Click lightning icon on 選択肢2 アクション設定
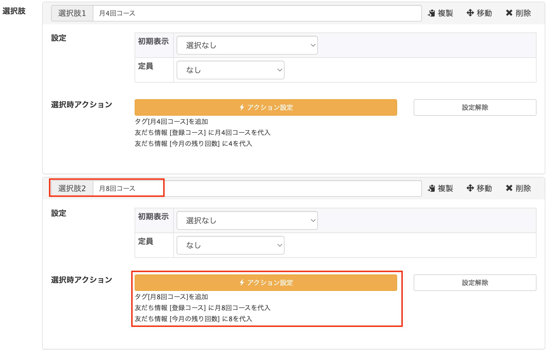Screen dimensions: 550x351 pyautogui.click(x=242, y=282)
